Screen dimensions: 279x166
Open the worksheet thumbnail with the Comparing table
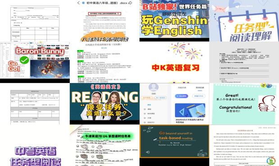tap(35, 21)
